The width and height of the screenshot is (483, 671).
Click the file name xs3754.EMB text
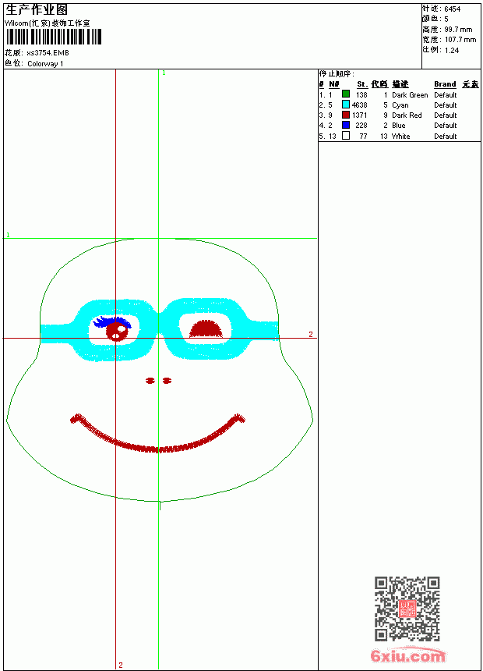[x=48, y=53]
